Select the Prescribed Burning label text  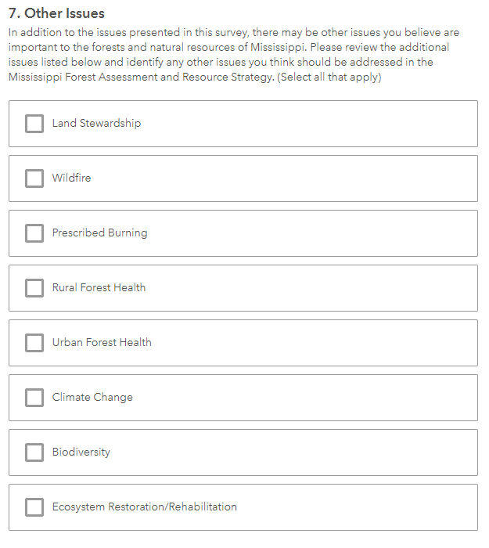pos(100,233)
